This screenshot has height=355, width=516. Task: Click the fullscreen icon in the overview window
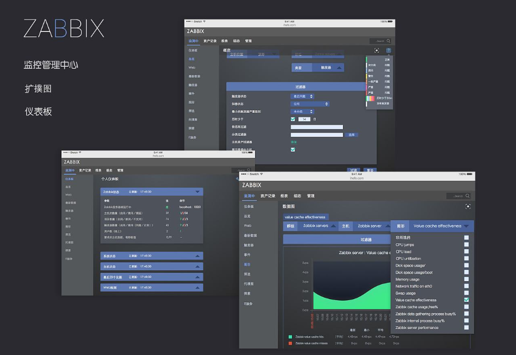(x=377, y=50)
